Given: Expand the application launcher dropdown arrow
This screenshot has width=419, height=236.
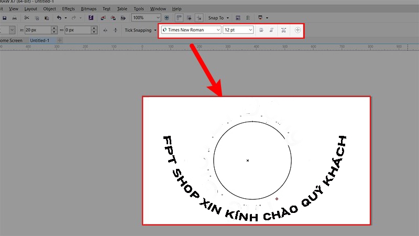Looking at the screenshot, I should tap(267, 18).
